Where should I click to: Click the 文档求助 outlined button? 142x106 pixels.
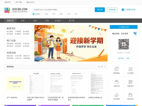(112, 10)
